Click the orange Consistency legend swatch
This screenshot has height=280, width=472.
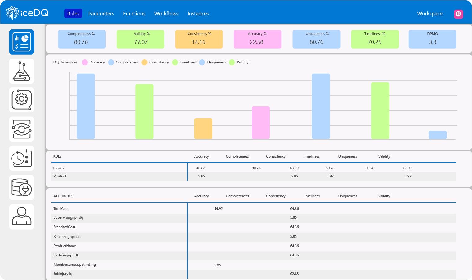click(145, 62)
